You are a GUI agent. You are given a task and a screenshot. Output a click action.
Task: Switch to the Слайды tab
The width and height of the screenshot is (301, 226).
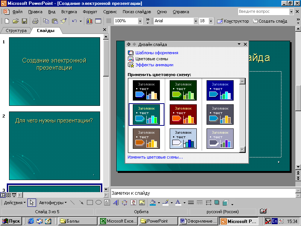(46, 31)
